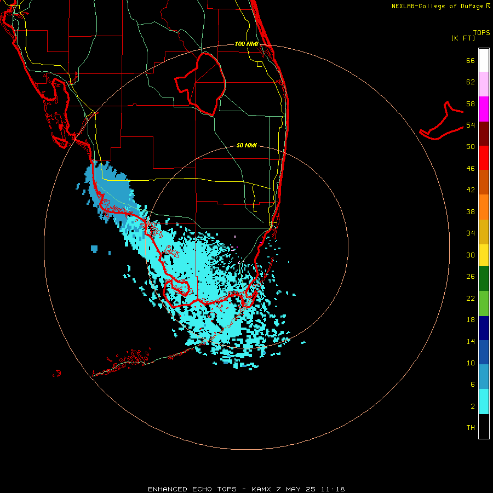
Task: Click the '66' legend value label
Action: click(471, 60)
